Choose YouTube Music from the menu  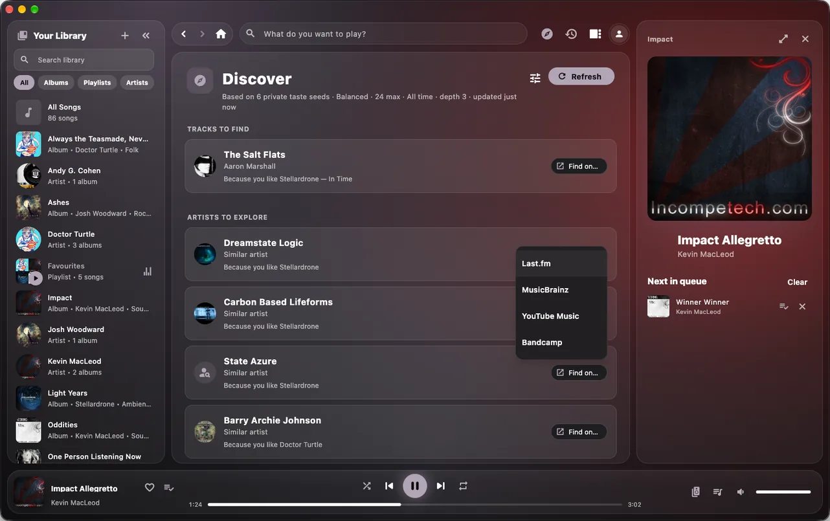point(561,316)
